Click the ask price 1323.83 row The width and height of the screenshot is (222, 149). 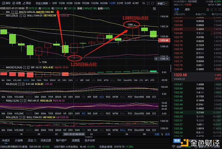coord(197,29)
